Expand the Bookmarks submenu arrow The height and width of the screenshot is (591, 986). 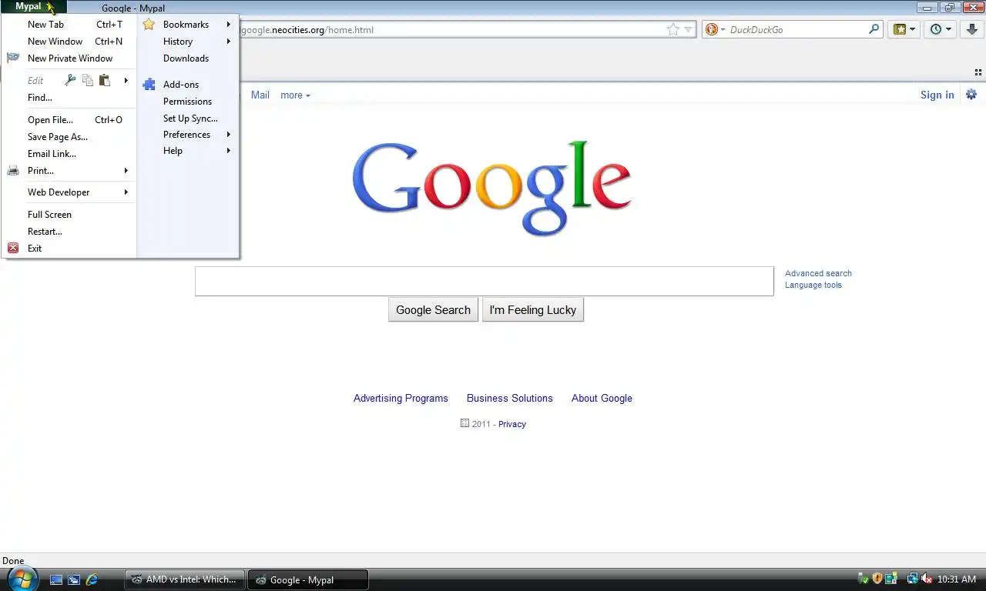pyautogui.click(x=229, y=25)
